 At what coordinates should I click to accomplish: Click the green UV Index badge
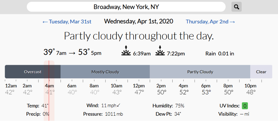click(245, 106)
